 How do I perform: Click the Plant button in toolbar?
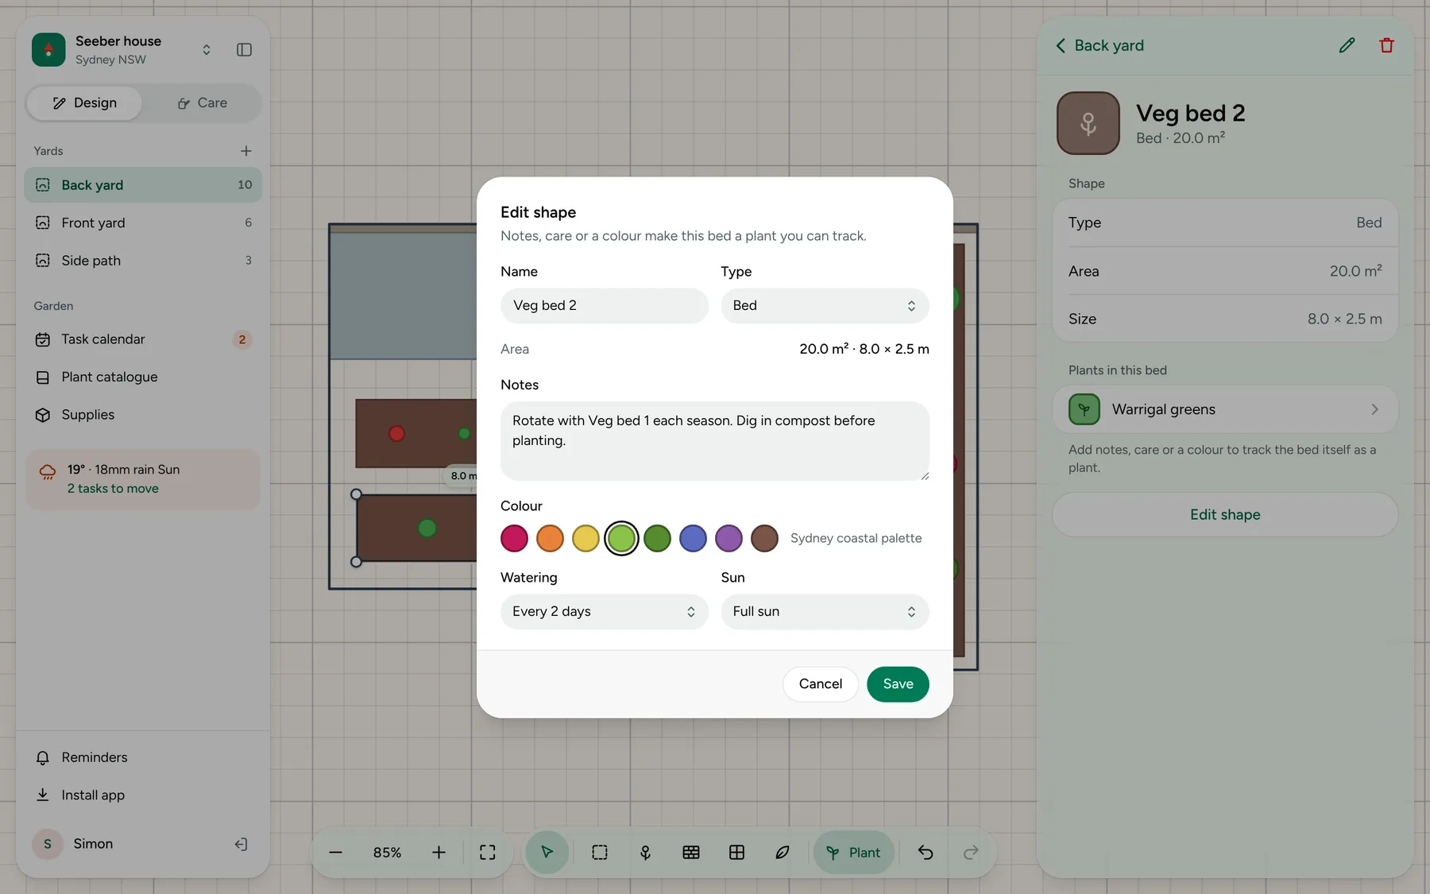853,852
